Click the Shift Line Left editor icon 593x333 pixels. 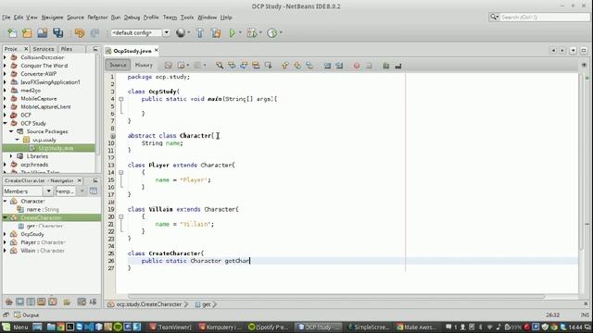327,66
